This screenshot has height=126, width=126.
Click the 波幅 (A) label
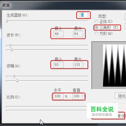14,66
